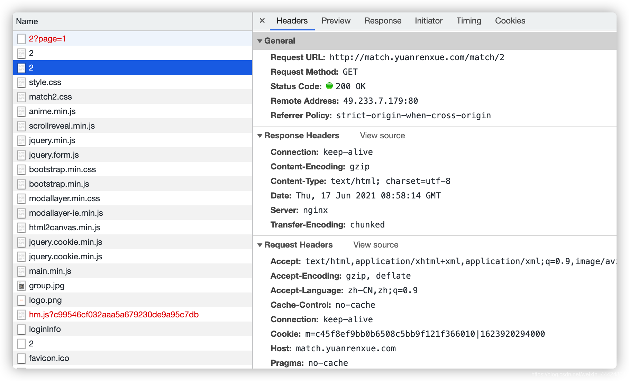The height and width of the screenshot is (381, 629).
Task: Select the modallayer-ie.min.js request
Action: (133, 213)
